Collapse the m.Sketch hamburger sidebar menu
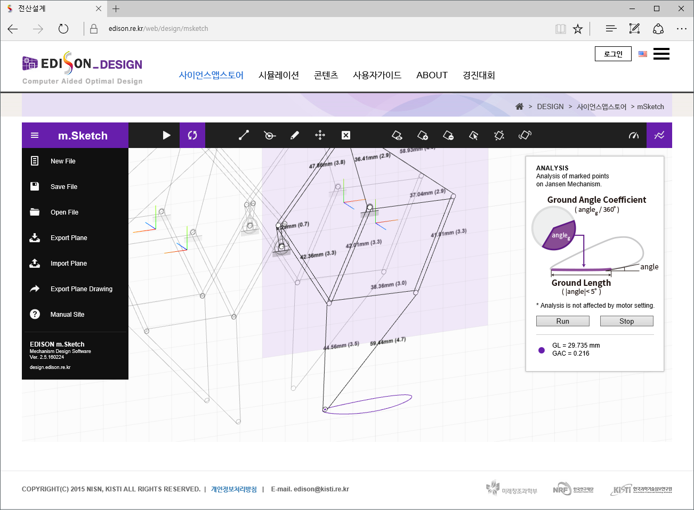 [x=35, y=135]
